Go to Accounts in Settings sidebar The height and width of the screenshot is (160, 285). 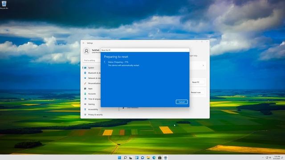[92, 94]
